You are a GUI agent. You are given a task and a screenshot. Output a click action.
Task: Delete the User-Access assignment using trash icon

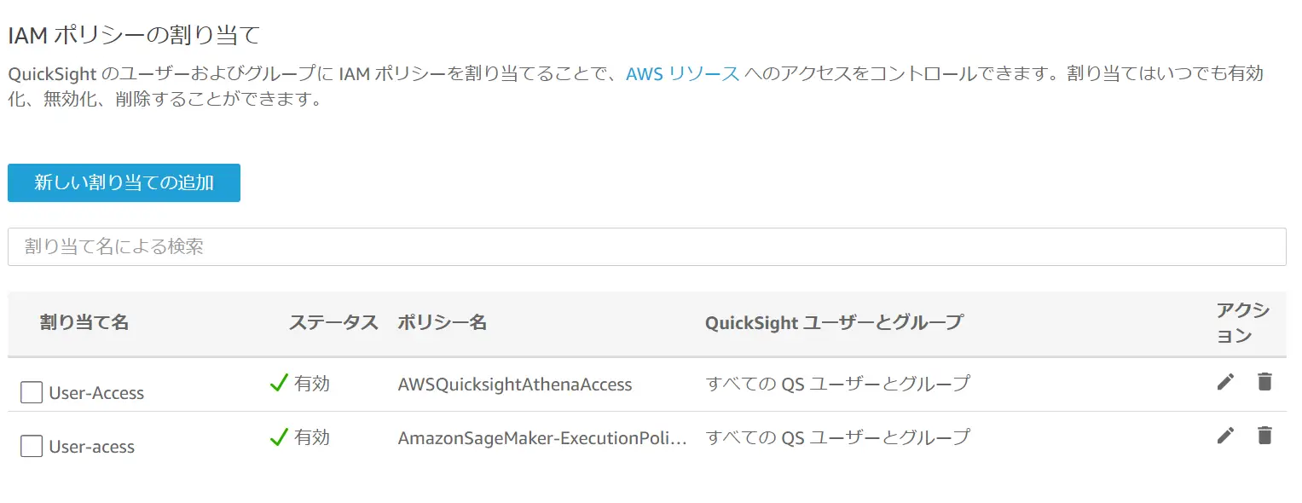(1264, 382)
